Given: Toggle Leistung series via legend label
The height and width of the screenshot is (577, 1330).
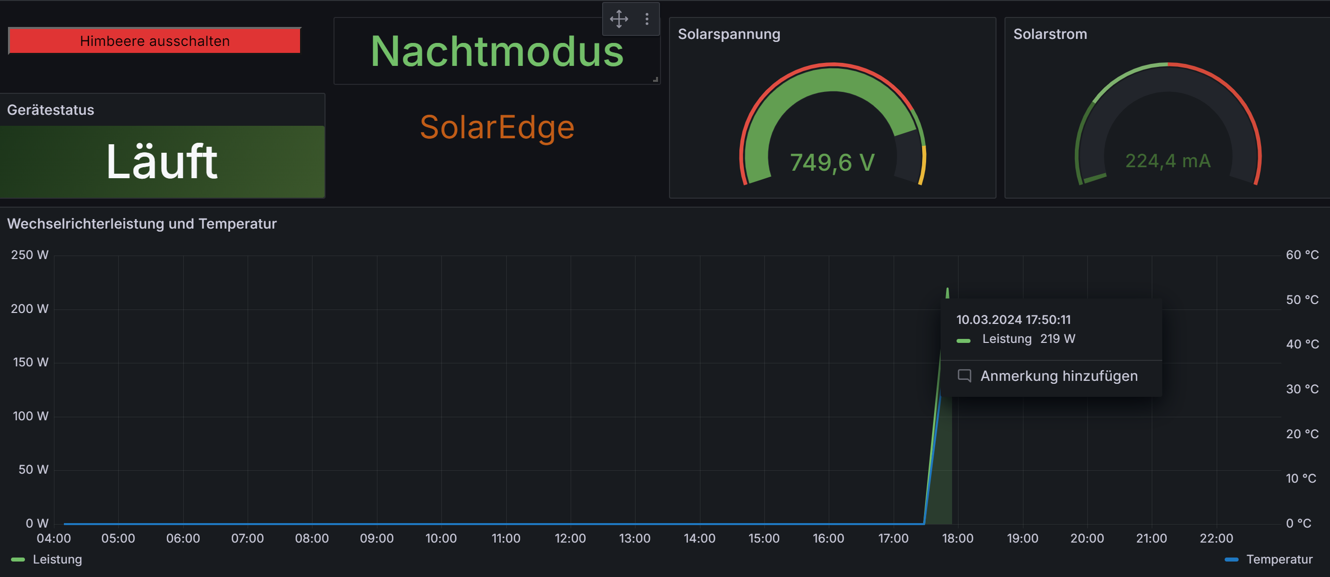Looking at the screenshot, I should click(x=57, y=560).
